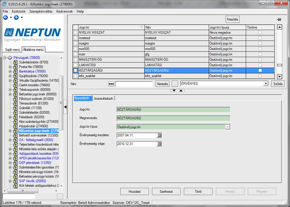Screen dimensions: 290x207
Task: Click the Szerkeszt button
Action: coord(166,192)
